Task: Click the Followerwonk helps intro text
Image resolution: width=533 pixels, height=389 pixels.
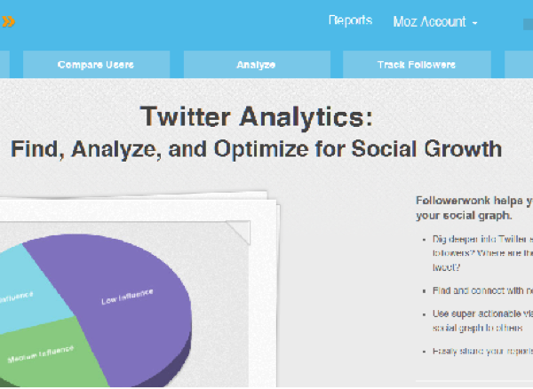Action: coord(473,208)
